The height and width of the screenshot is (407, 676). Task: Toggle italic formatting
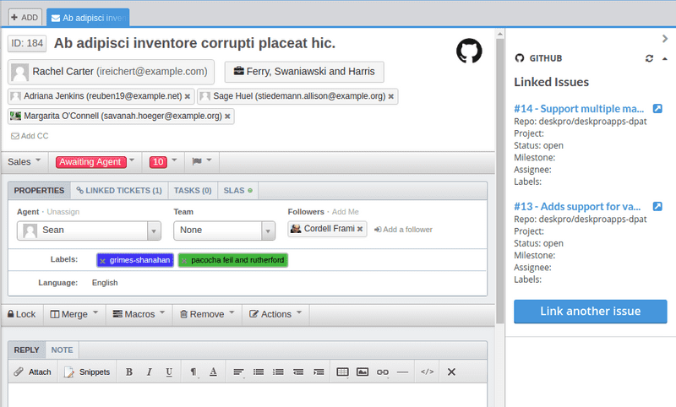[150, 372]
